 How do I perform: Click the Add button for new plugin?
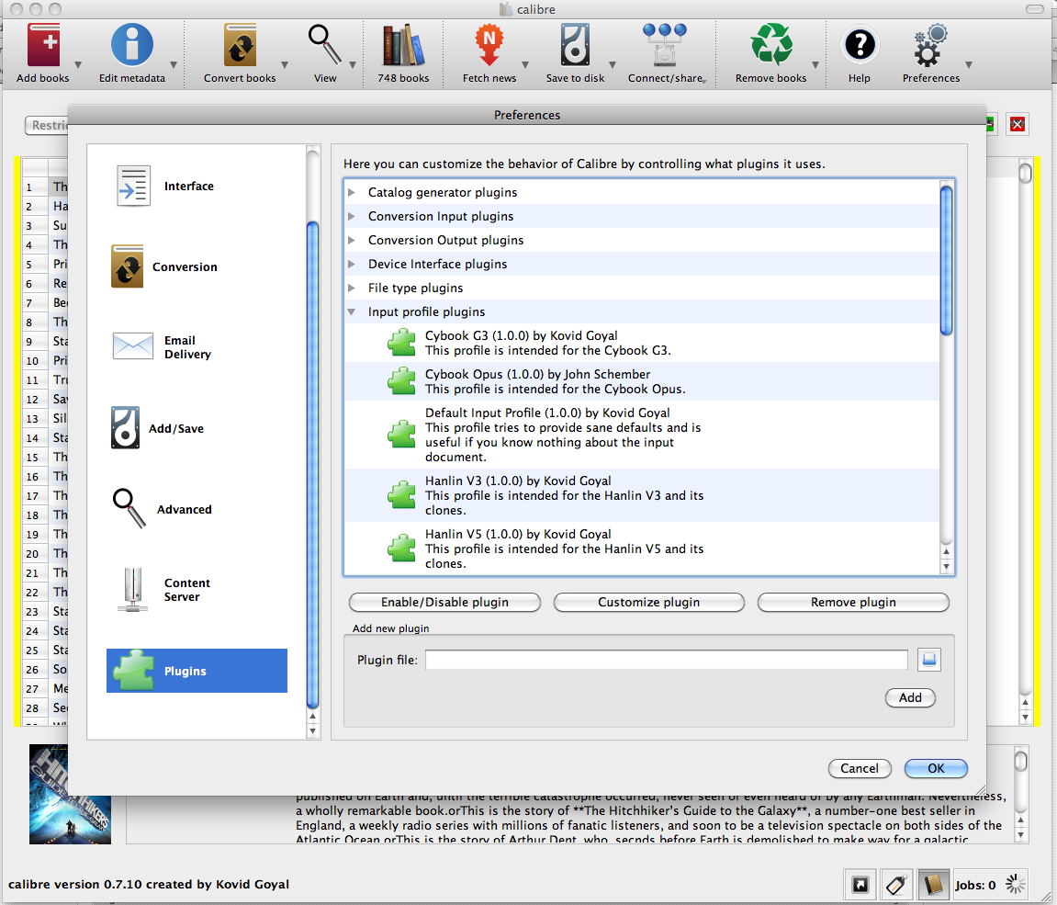click(910, 698)
